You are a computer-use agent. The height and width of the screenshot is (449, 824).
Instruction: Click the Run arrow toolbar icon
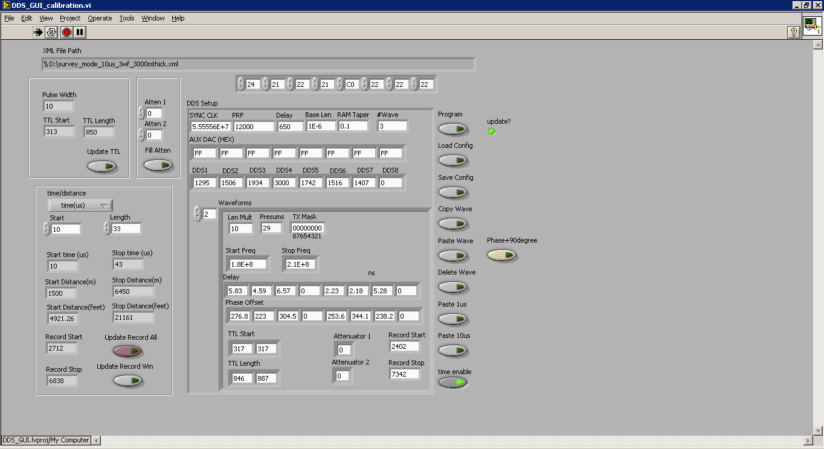coord(39,32)
